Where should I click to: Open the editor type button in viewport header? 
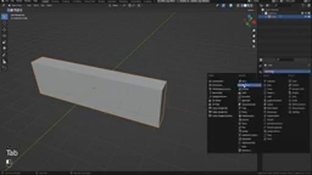pos(3,5)
